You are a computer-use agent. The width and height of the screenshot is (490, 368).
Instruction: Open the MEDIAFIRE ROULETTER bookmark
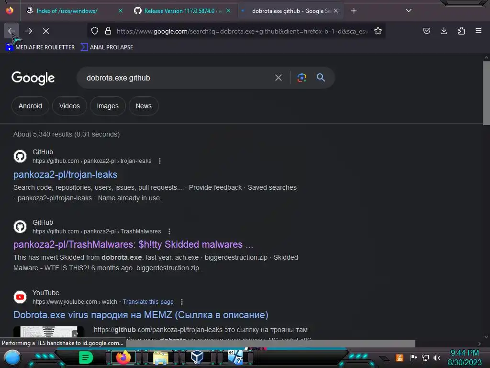click(40, 47)
